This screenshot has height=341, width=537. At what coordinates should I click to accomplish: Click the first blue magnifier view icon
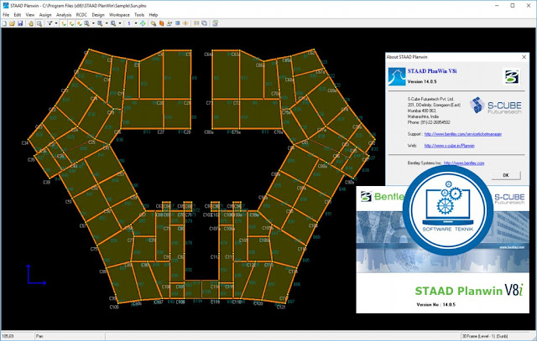click(x=87, y=23)
